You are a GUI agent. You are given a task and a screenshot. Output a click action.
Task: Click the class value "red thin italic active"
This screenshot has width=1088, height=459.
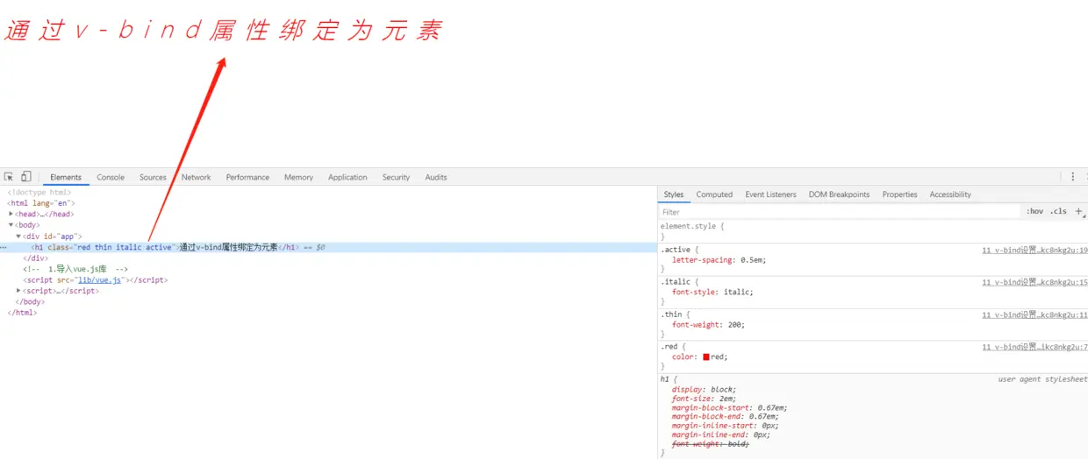point(124,248)
